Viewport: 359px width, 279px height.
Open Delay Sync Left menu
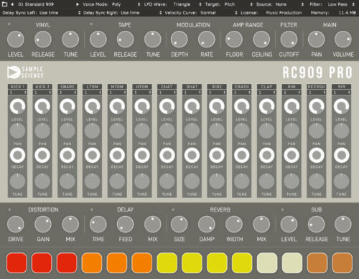point(41,13)
